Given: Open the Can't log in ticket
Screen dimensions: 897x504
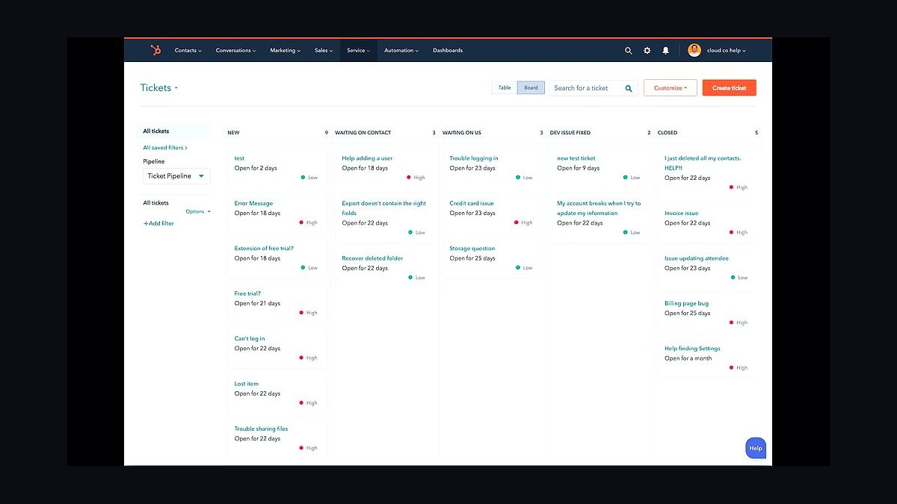Looking at the screenshot, I should tap(250, 339).
